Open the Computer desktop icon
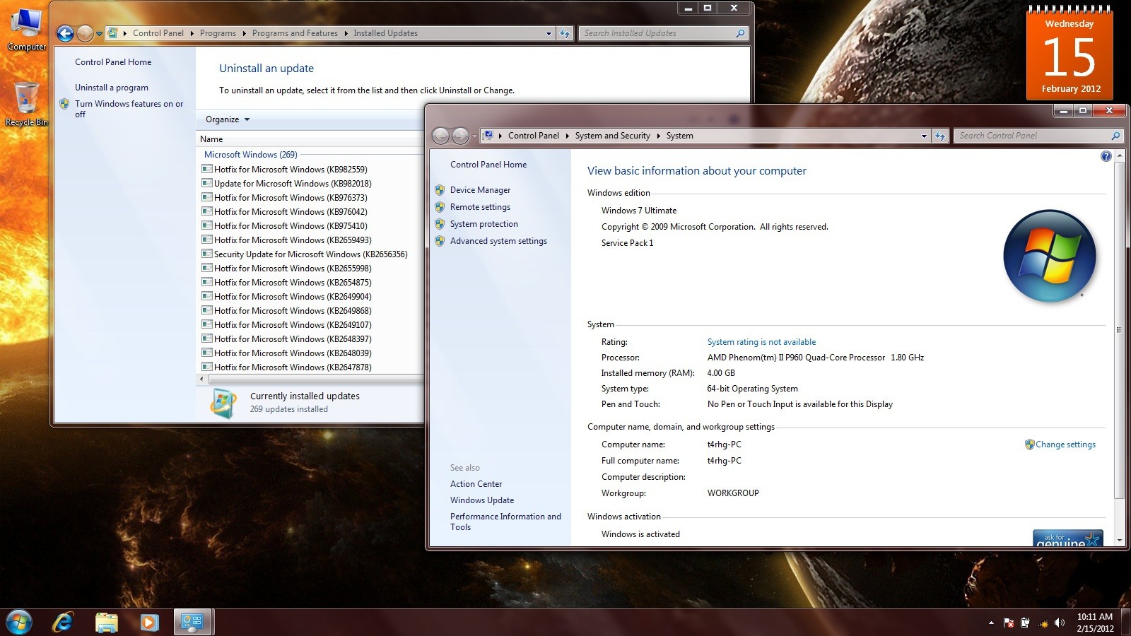The image size is (1131, 636). [26, 30]
